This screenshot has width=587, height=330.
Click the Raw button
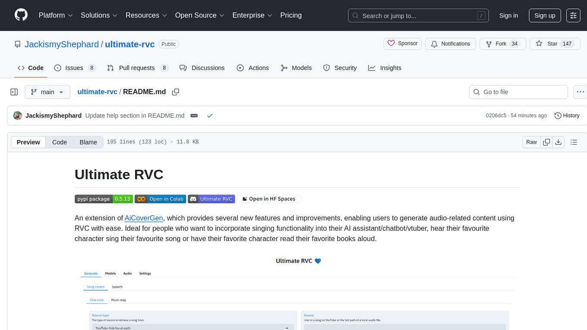[531, 142]
